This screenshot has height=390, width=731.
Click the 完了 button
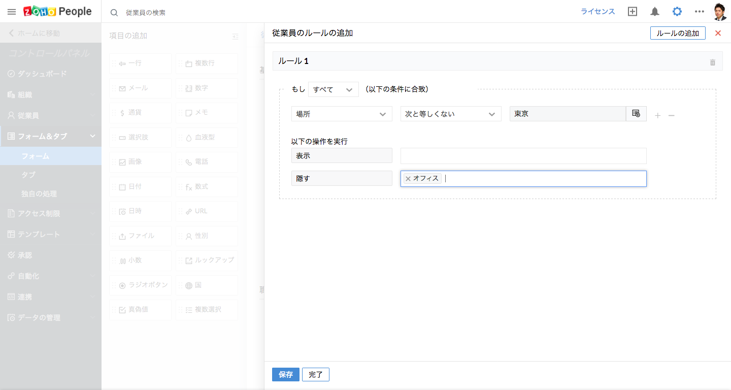[x=316, y=375]
